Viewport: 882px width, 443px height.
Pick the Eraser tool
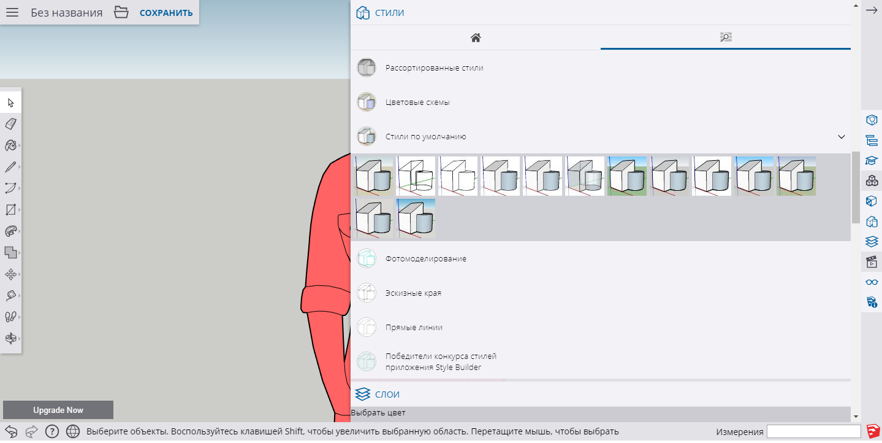pos(11,124)
